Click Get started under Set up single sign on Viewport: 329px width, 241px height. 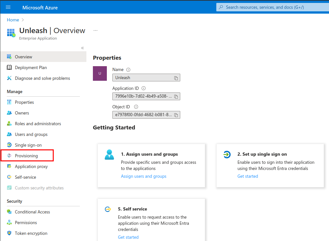click(x=247, y=176)
